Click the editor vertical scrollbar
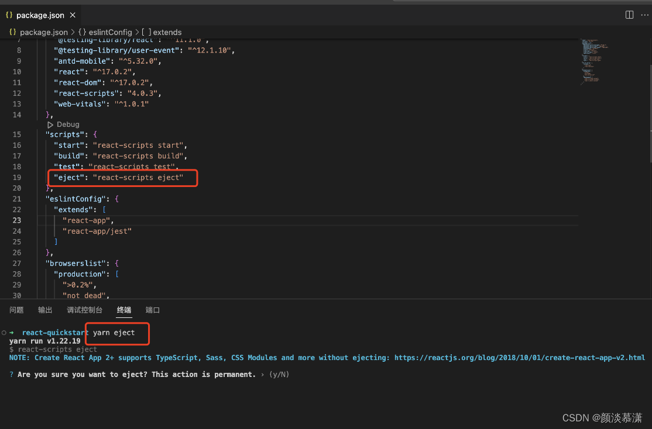This screenshot has width=652, height=429. point(650,112)
